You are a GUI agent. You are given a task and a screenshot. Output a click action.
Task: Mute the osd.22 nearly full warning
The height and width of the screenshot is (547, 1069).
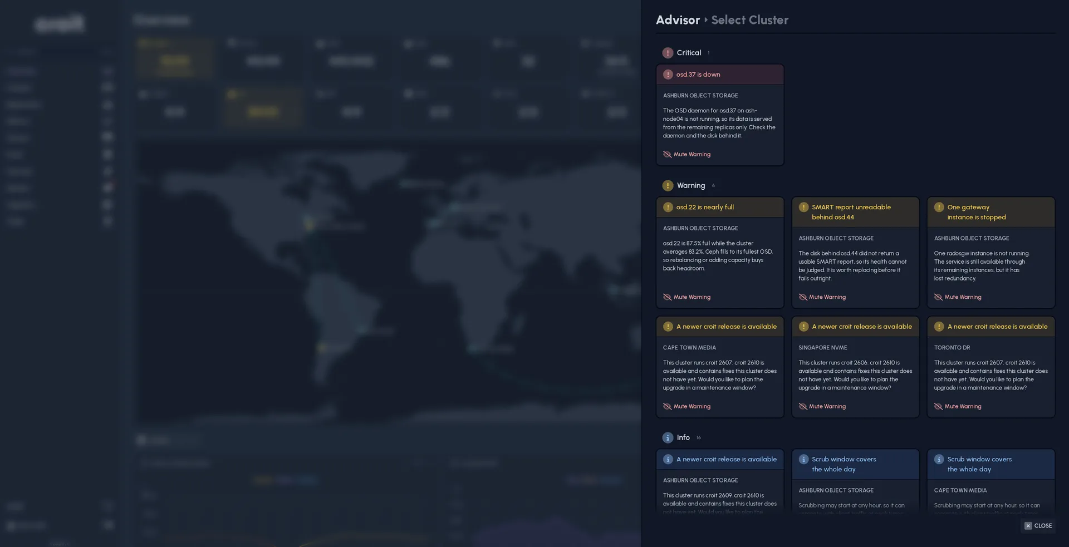click(686, 297)
